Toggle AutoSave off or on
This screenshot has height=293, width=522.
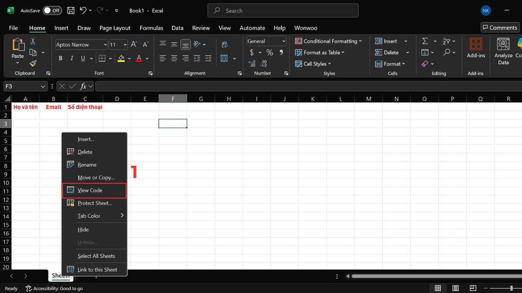click(52, 10)
